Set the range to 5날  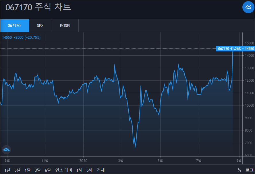coord(18,170)
